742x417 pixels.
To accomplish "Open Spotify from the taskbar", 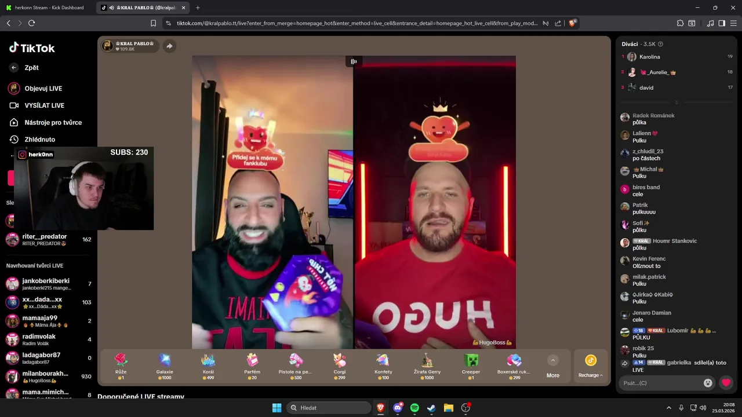I will tap(414, 408).
